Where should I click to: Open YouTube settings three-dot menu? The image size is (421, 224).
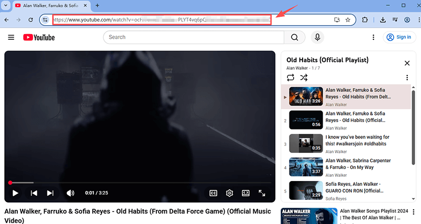click(x=373, y=37)
